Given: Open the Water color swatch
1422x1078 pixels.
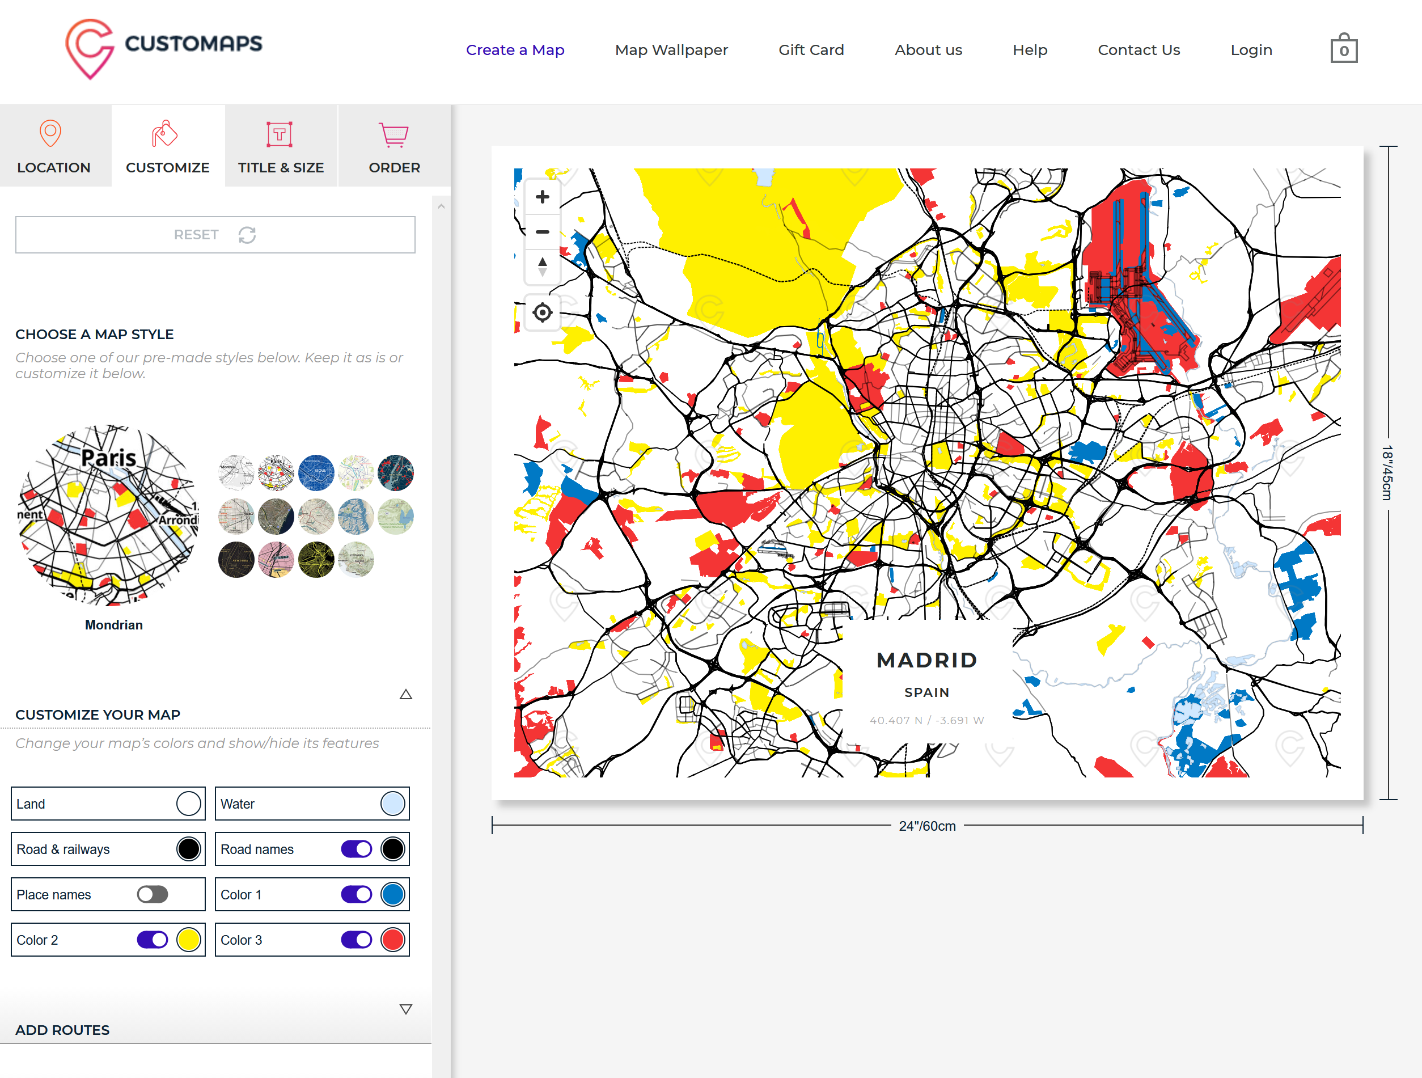Looking at the screenshot, I should 393,804.
